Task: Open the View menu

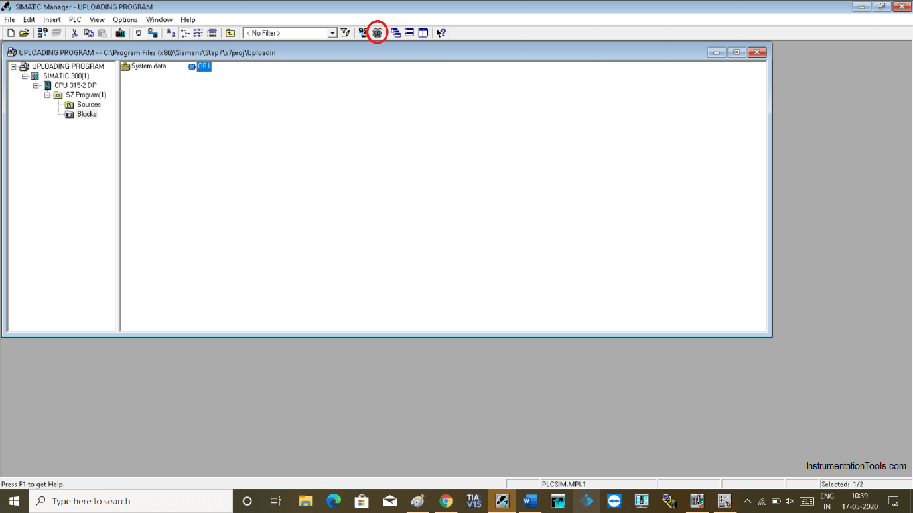Action: click(97, 19)
